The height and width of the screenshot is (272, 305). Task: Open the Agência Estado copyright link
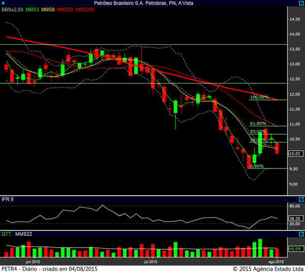tap(267, 268)
